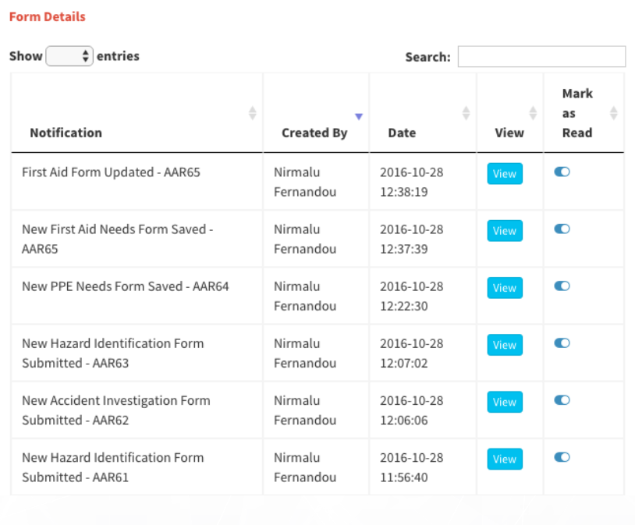Mark New PPE Needs Form AAR64 as read

(562, 286)
